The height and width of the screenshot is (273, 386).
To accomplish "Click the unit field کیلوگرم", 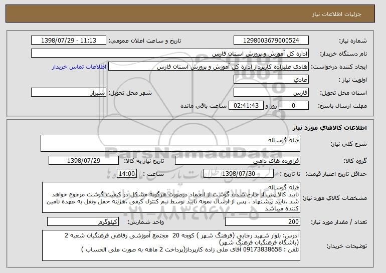I will tap(83, 221).
